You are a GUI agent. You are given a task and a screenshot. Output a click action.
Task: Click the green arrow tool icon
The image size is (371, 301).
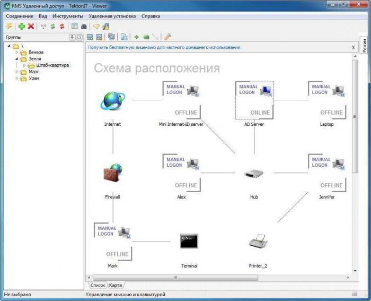[x=137, y=37]
